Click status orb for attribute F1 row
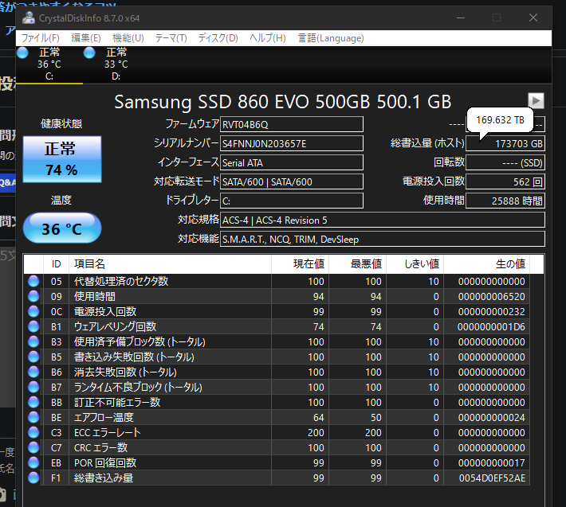 pos(33,478)
